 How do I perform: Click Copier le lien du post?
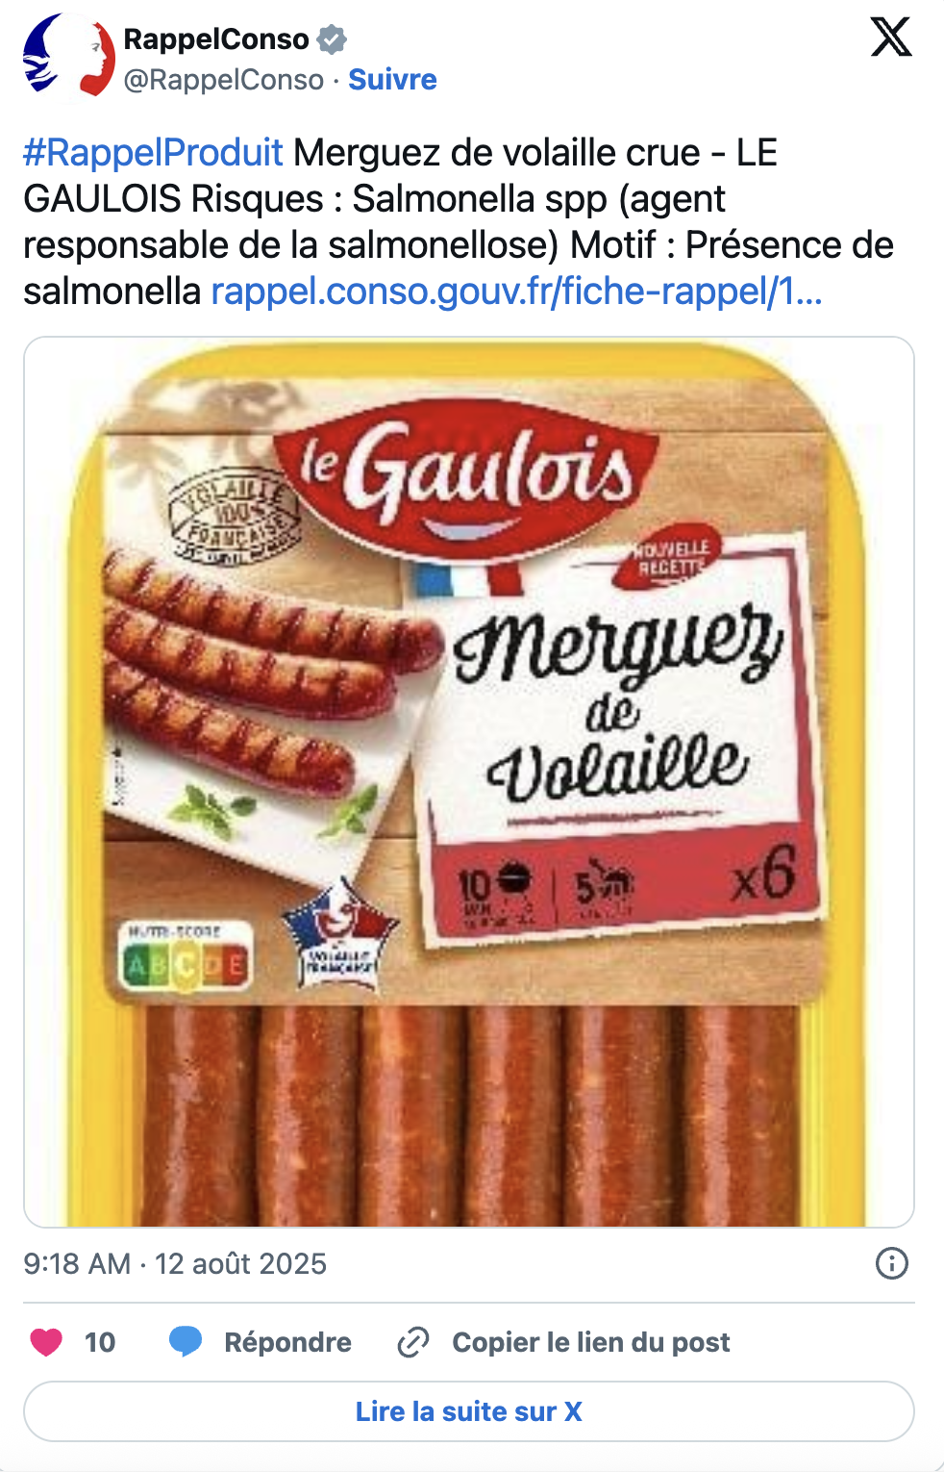coord(591,1341)
